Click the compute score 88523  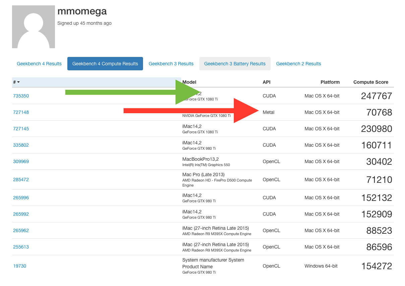point(379,230)
